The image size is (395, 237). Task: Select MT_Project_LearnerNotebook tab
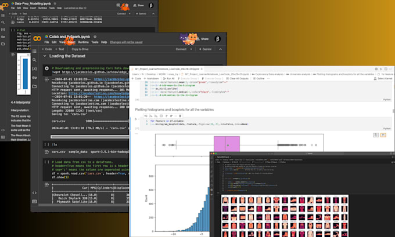(x=167, y=69)
